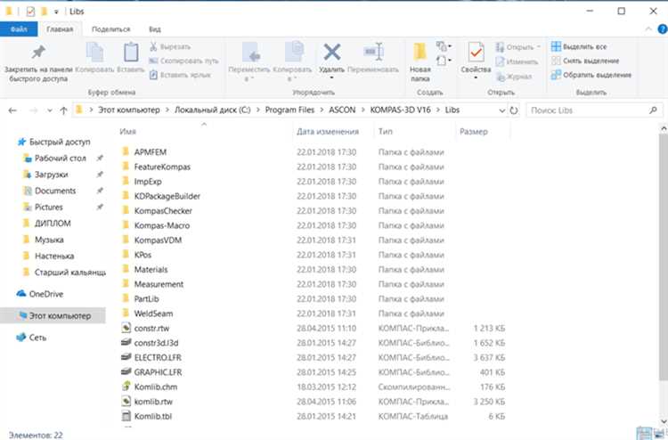The width and height of the screenshot is (668, 440).
Task: Click the constr.rtw file icon
Action: point(126,328)
